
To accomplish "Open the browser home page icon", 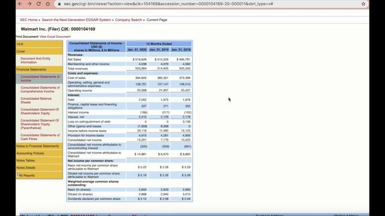I will pyautogui.click(x=48, y=4).
